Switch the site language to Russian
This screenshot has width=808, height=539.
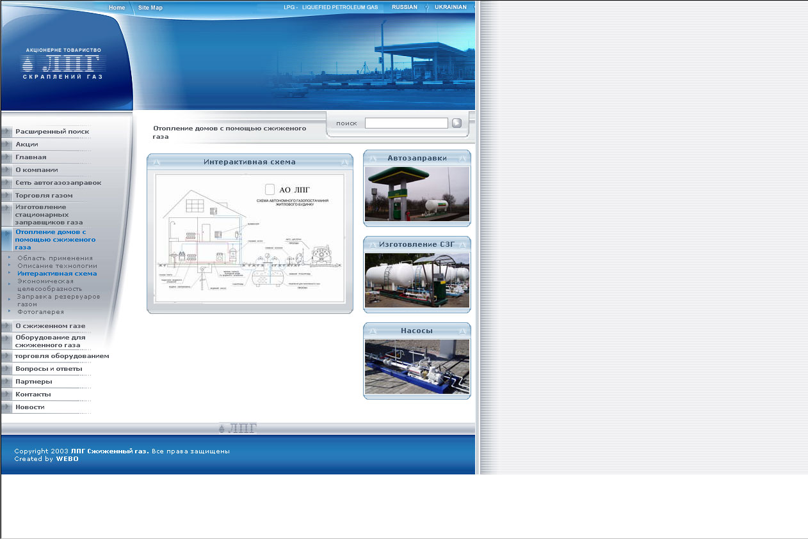pyautogui.click(x=405, y=8)
